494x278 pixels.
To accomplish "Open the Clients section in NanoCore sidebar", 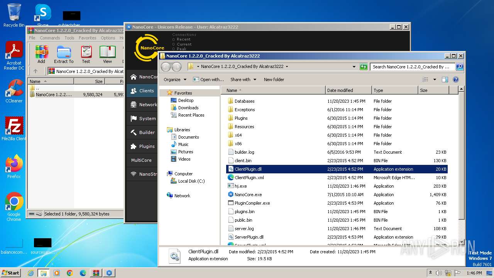I will click(142, 91).
